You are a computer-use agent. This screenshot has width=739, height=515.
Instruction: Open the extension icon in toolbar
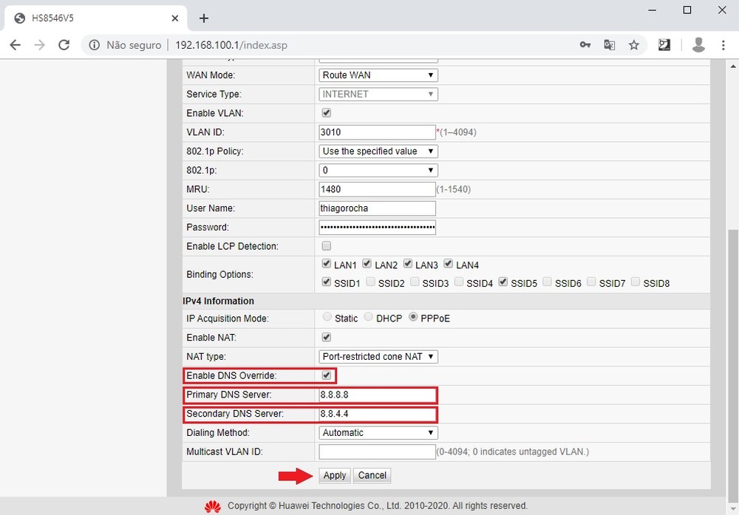(x=664, y=45)
